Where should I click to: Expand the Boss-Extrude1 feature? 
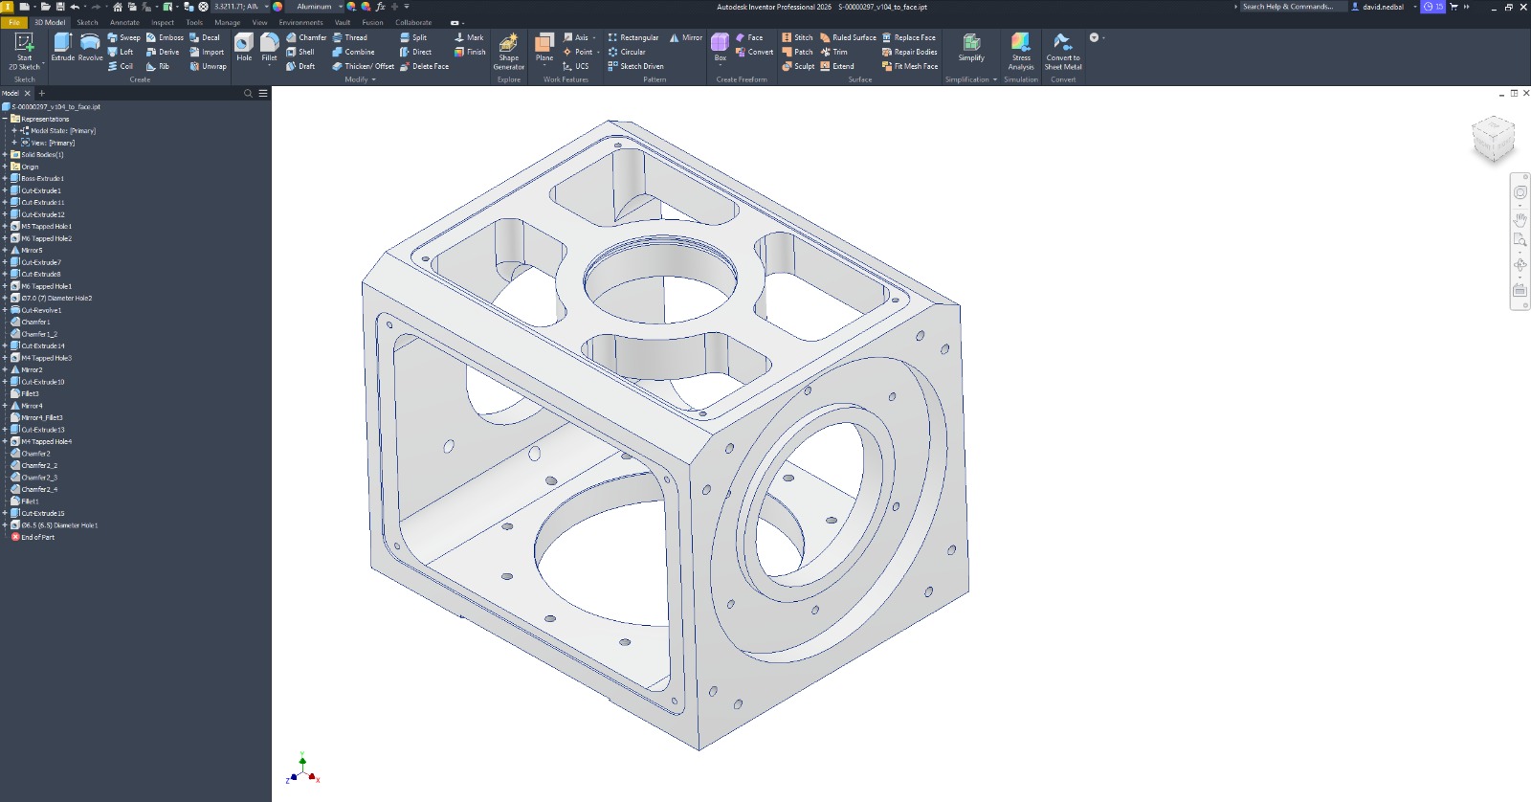point(5,178)
